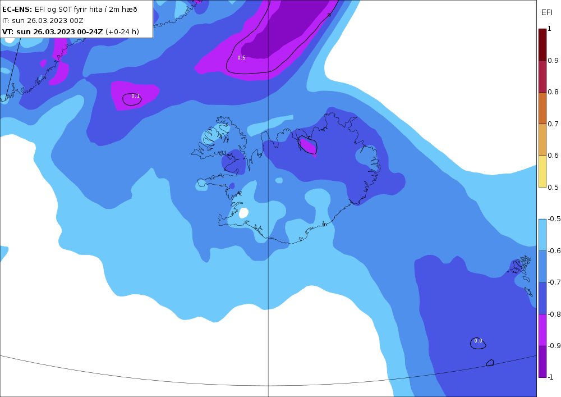The image size is (561, 397).
Task: Click the medium blue -0.6 to -0.7 legend swatch
Action: (542, 266)
